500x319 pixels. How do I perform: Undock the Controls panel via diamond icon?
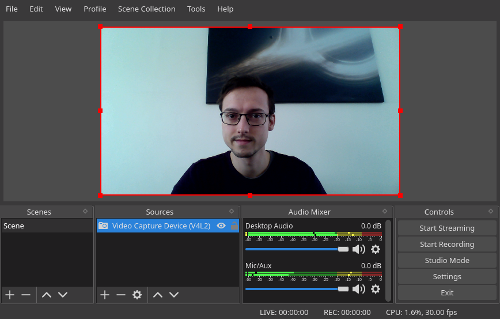tap(491, 211)
